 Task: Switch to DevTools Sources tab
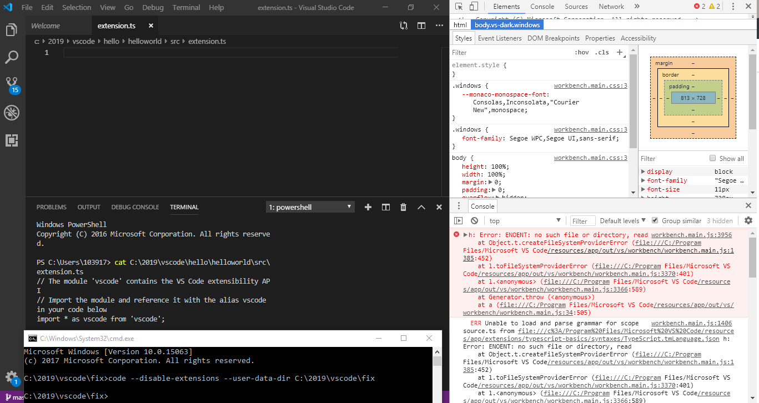click(x=576, y=7)
